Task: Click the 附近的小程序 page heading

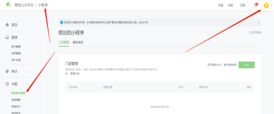Action: (x=71, y=32)
